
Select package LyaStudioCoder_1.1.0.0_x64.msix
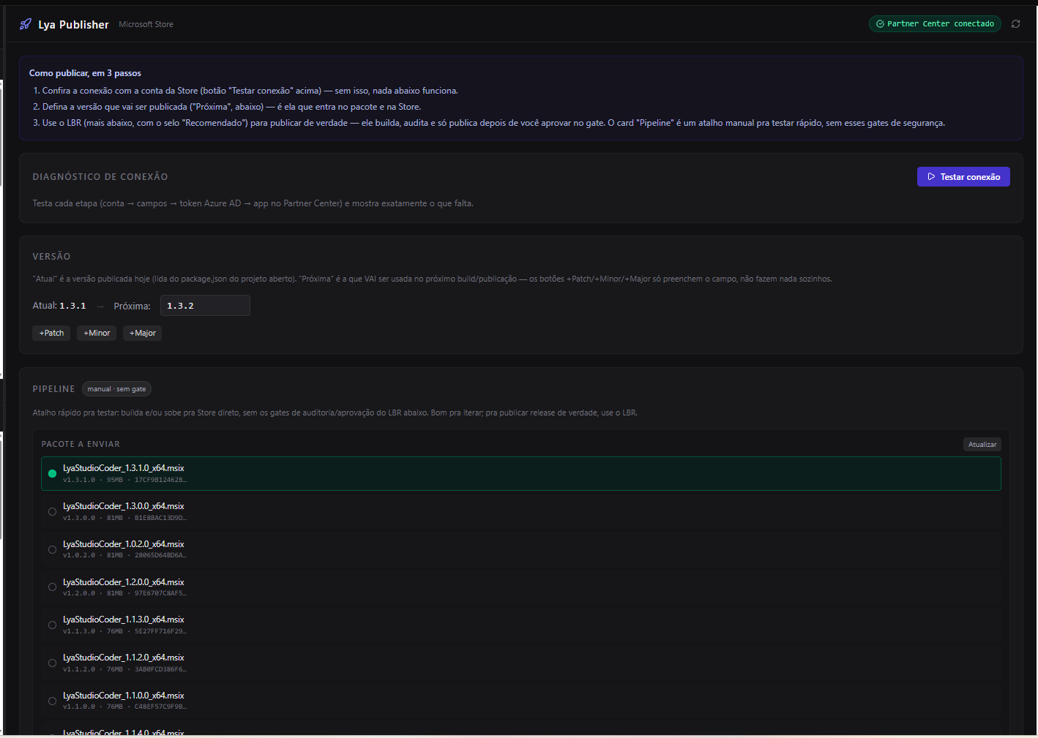click(521, 701)
